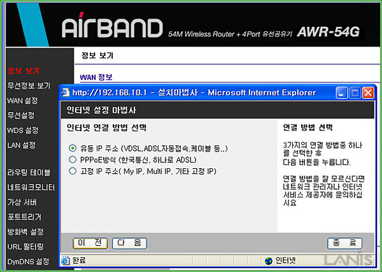Viewport: 382px width, 272px height.
Task: Click the 다음 (next) button
Action: coord(129,243)
